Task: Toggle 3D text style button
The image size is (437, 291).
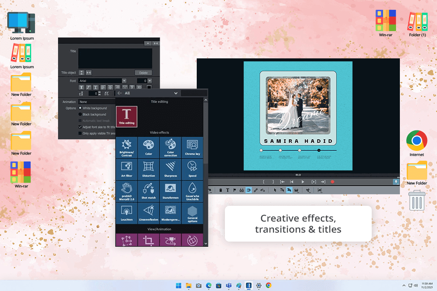Action: [140, 87]
